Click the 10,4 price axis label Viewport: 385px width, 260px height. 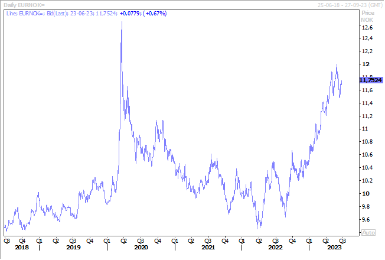(367, 168)
